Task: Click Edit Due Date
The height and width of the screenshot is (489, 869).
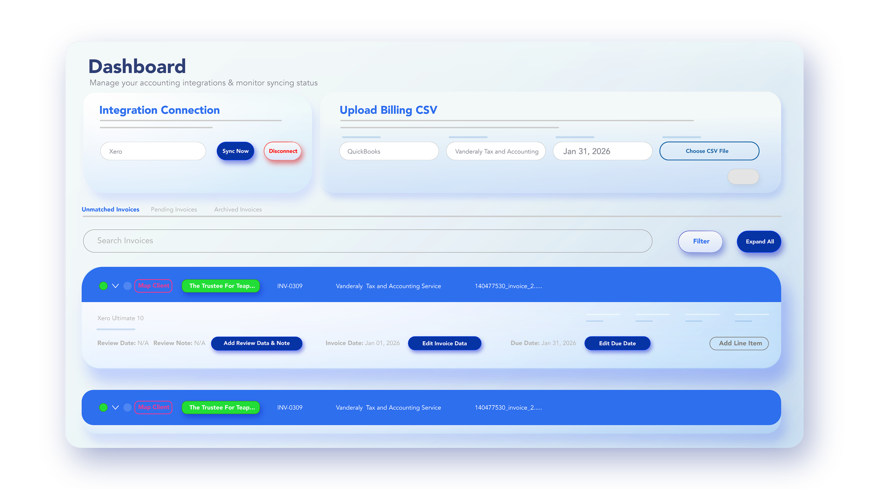Action: [617, 343]
